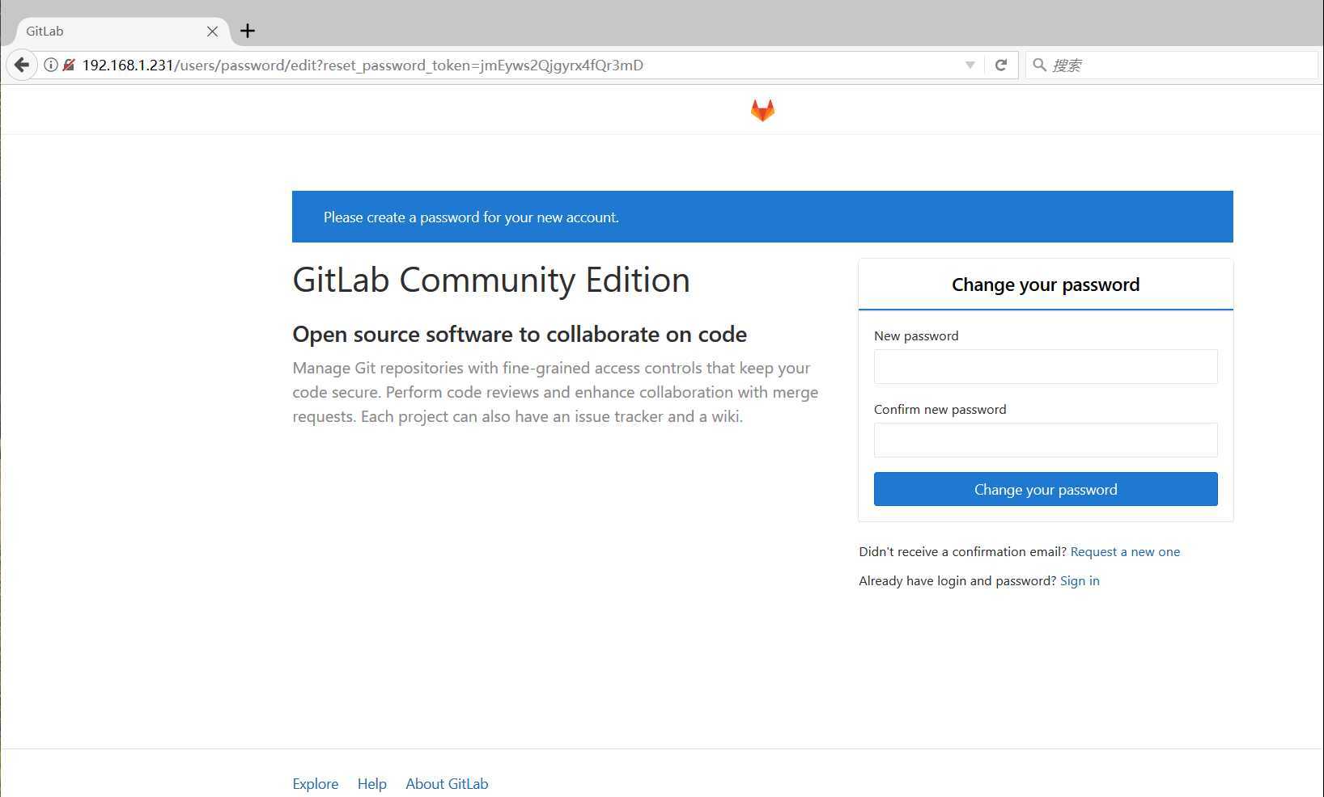Close the GitLab tab
Screen dimensions: 1324x797
[x=212, y=32]
